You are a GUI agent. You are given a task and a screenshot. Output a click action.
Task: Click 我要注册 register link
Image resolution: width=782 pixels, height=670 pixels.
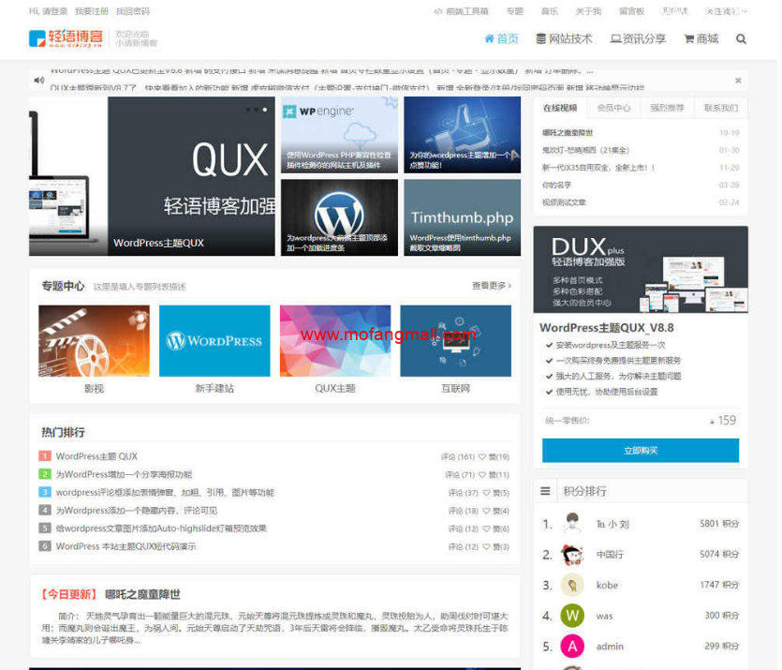(x=91, y=11)
